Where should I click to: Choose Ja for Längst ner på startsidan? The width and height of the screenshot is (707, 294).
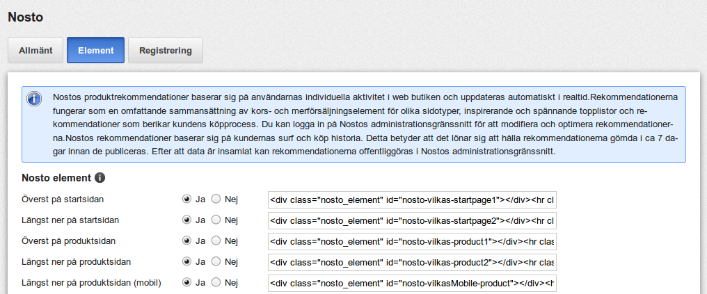186,220
